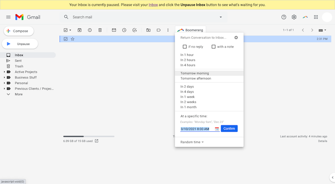Click the Move to folder icon

point(148,30)
